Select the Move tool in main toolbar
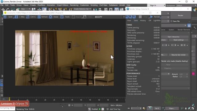This screenshot has width=197, height=111. pyautogui.click(x=3, y=10)
